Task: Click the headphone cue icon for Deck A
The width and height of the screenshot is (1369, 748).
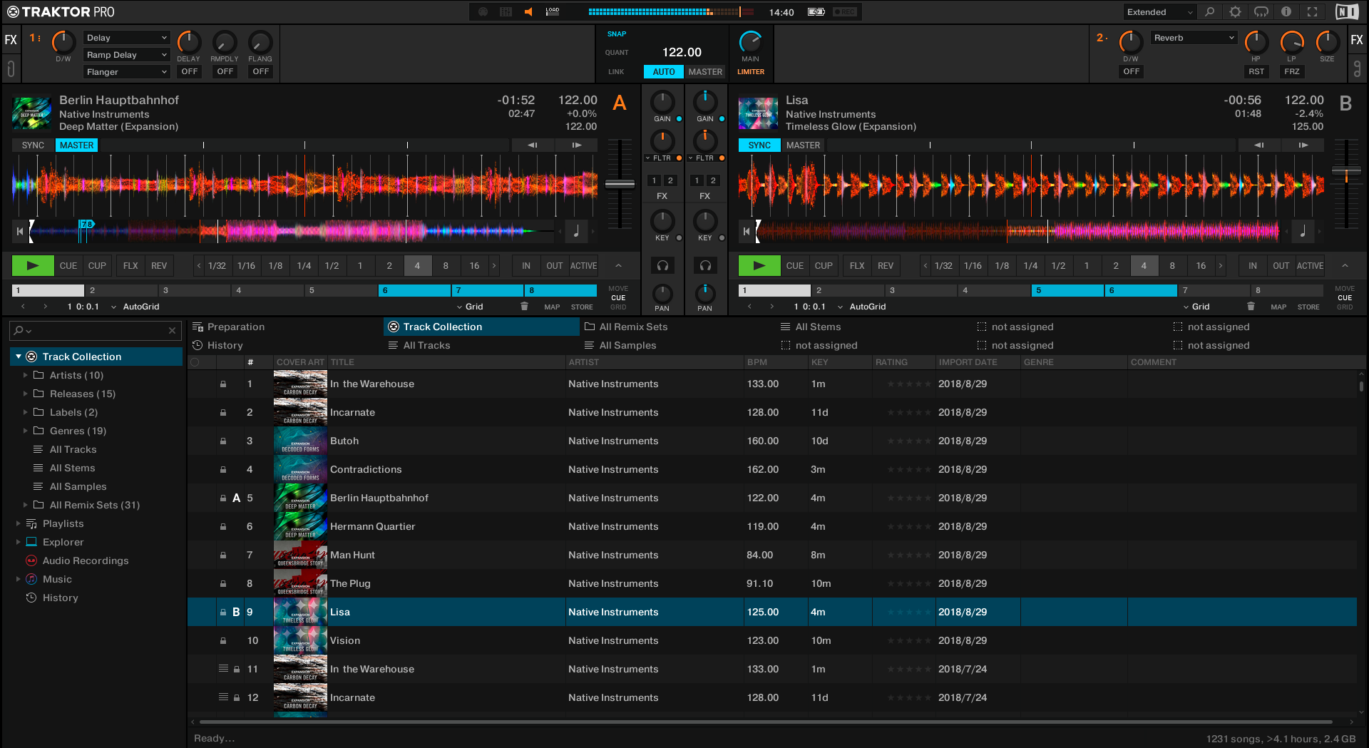Action: pyautogui.click(x=662, y=265)
